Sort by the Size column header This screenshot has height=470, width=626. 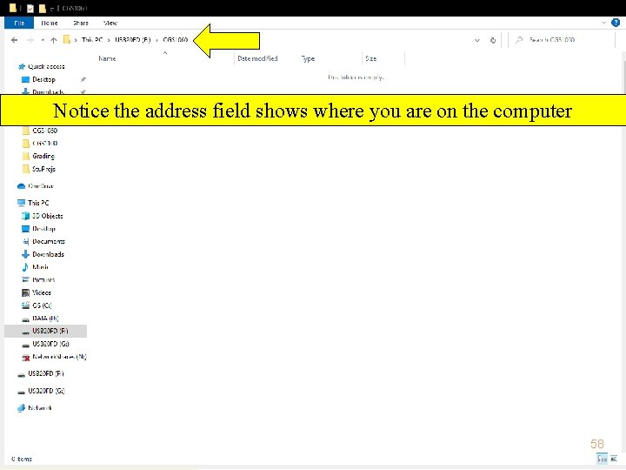pos(371,58)
